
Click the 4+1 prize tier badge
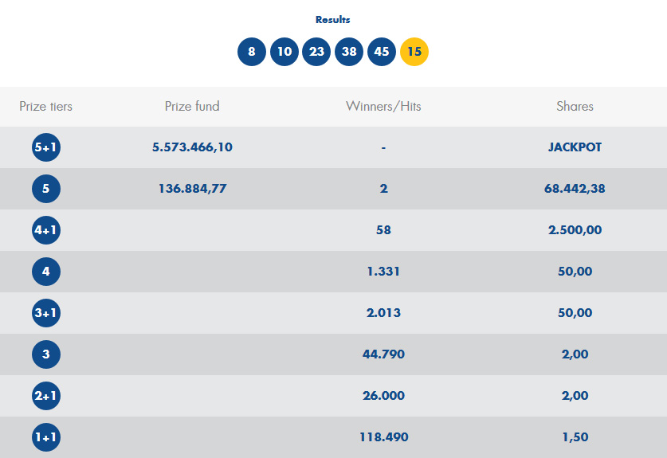pyautogui.click(x=46, y=230)
